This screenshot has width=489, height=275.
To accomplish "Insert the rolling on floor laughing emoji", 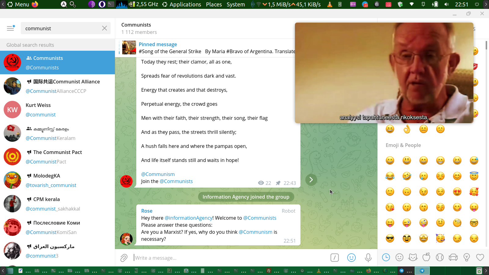I will click(407, 176).
